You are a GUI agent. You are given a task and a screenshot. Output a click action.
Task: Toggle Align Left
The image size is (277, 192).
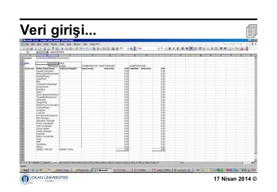coord(183,49)
